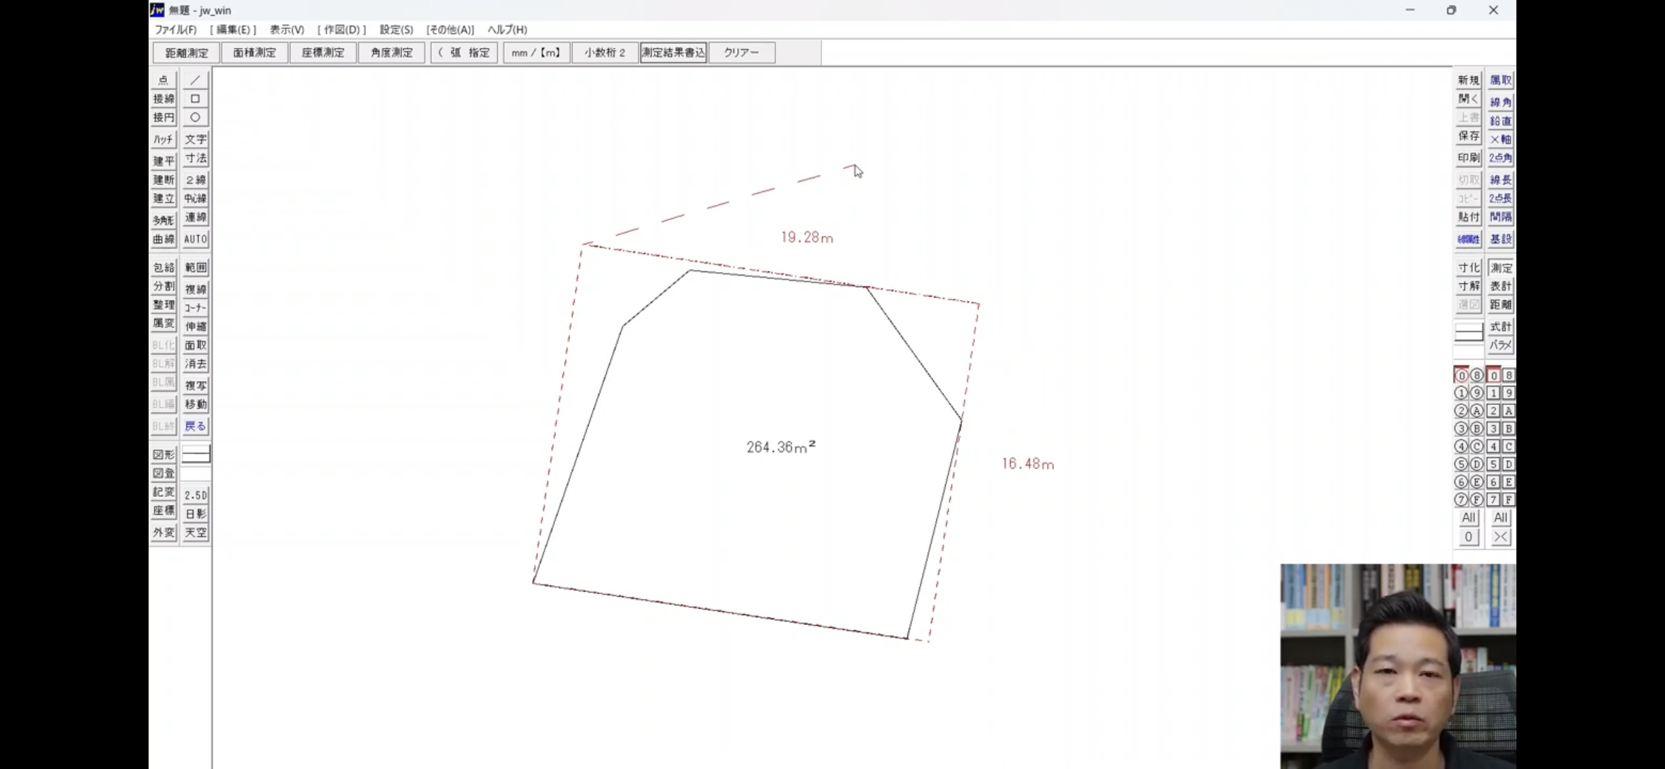Click the 面積測定 area measure button

(x=254, y=53)
